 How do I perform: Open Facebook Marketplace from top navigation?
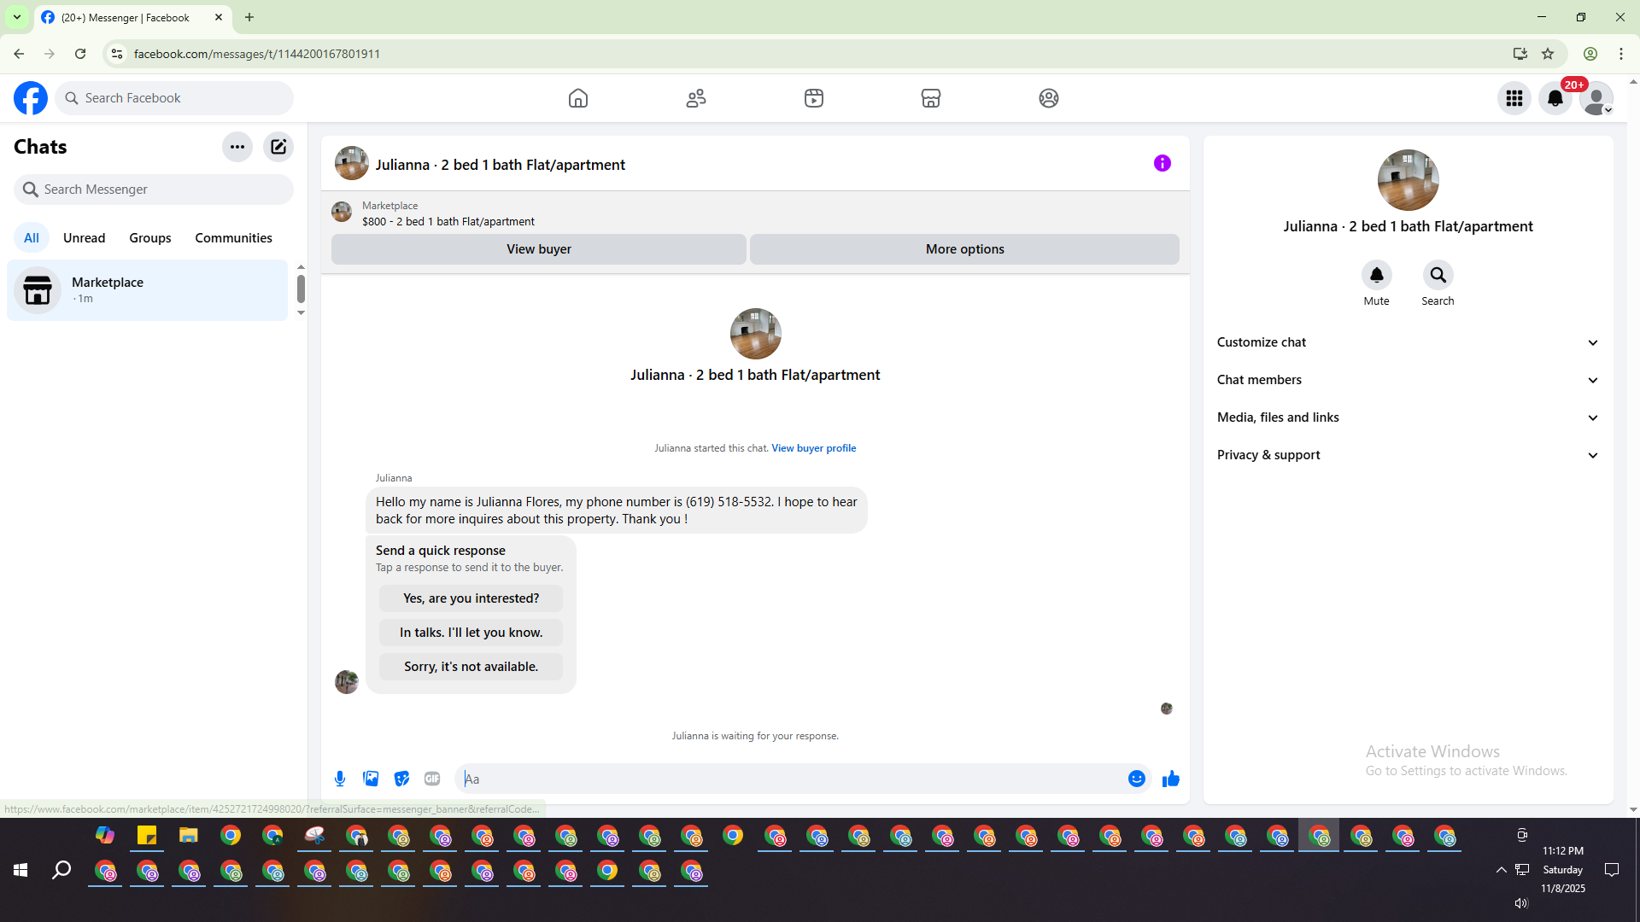coord(931,98)
